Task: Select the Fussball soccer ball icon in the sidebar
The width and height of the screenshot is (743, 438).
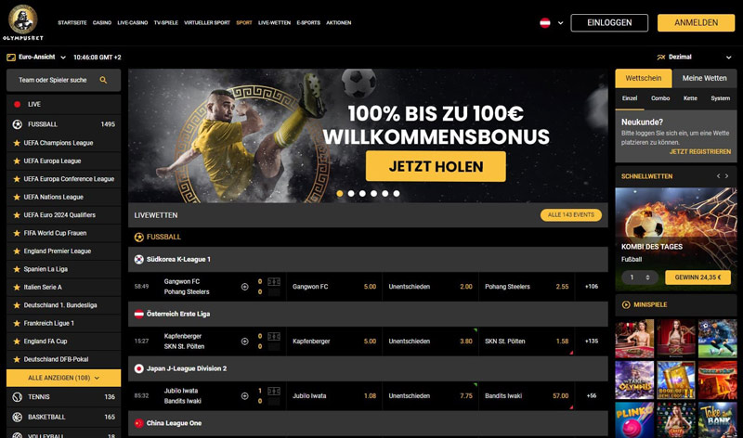Action: point(18,124)
